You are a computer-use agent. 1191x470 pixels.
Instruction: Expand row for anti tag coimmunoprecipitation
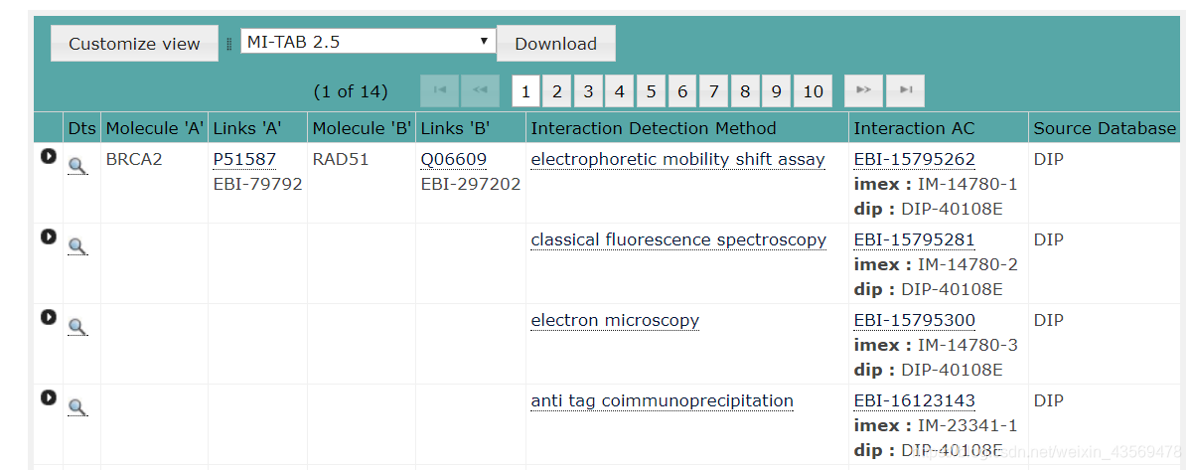point(49,397)
